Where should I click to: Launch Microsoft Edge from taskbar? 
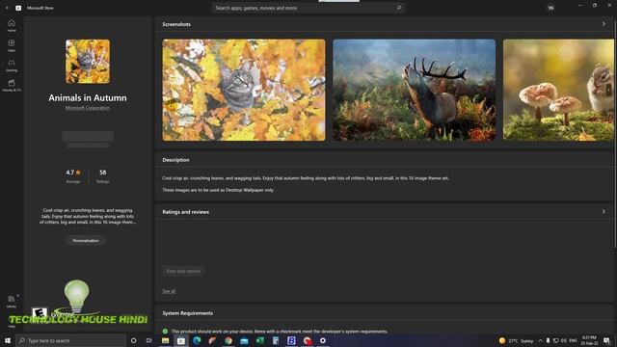pyautogui.click(x=197, y=340)
